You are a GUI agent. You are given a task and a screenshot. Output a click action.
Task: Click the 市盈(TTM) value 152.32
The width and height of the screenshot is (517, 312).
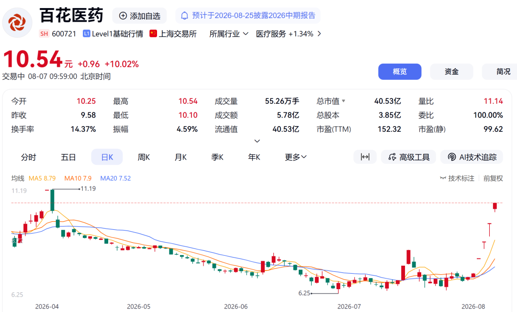point(389,129)
